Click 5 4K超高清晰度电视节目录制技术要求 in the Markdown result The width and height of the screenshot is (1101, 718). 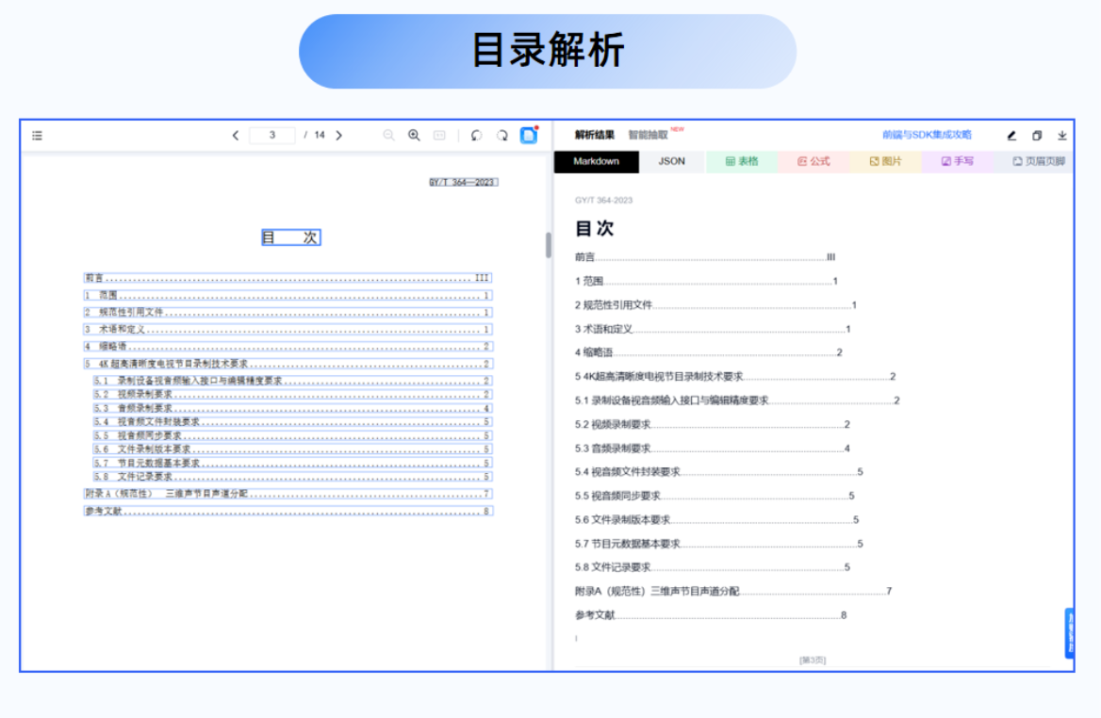(x=736, y=377)
